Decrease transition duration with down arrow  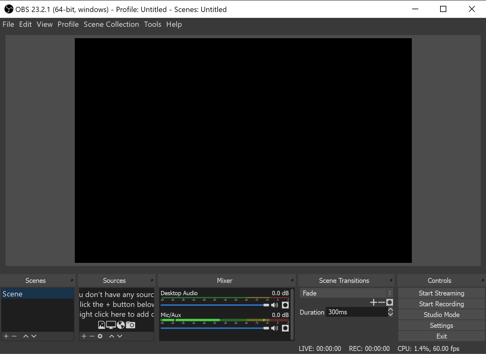[x=391, y=314]
